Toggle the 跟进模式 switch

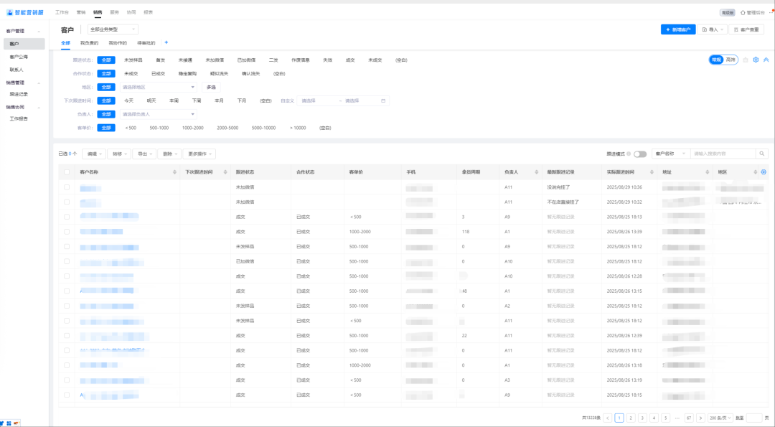point(640,154)
